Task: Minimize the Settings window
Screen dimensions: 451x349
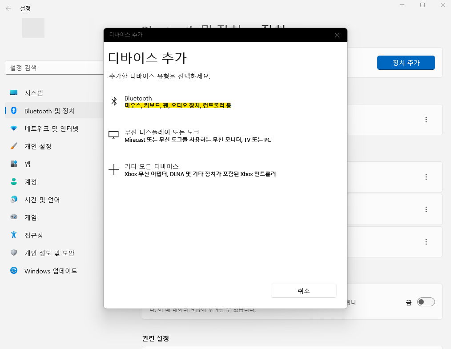Action: 402,5
